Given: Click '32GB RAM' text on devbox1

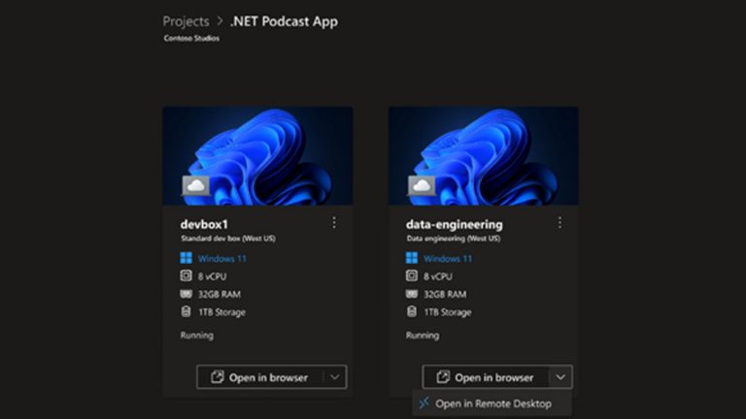Looking at the screenshot, I should point(220,295).
